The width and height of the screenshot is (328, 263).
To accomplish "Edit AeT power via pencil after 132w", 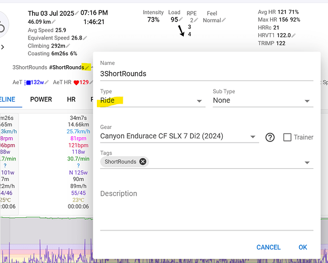I will 46,83.
